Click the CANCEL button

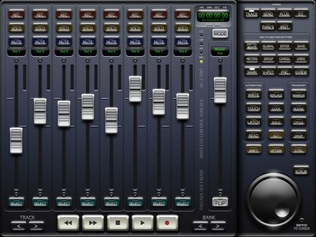284,59
